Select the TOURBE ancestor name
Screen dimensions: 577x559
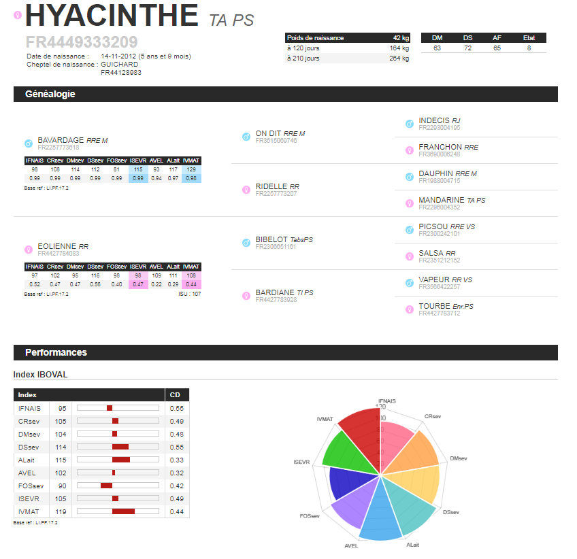point(435,305)
